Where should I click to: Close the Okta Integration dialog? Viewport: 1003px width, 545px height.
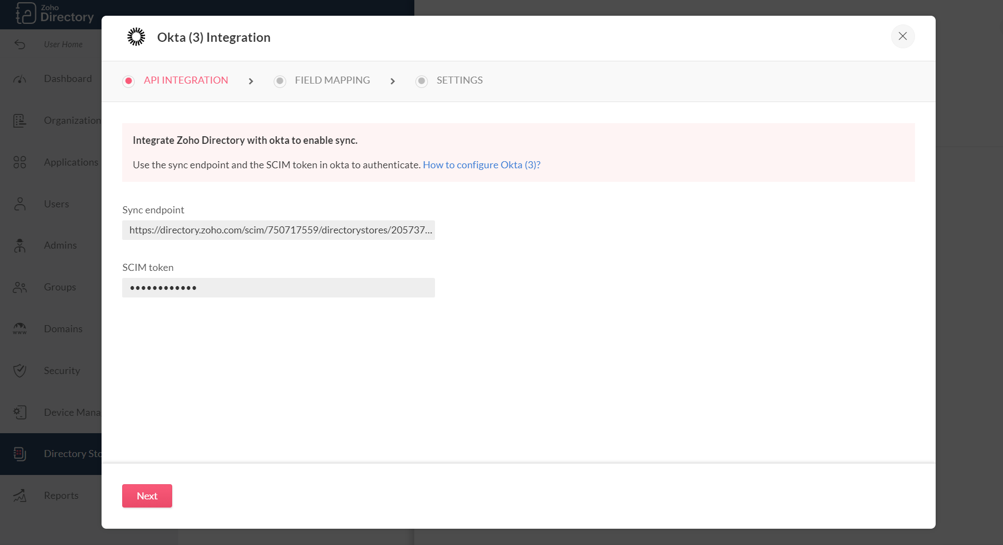coord(903,36)
